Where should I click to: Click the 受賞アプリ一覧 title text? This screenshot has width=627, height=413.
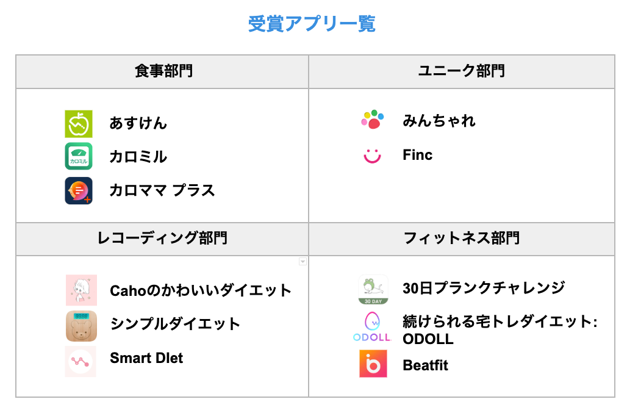312,24
